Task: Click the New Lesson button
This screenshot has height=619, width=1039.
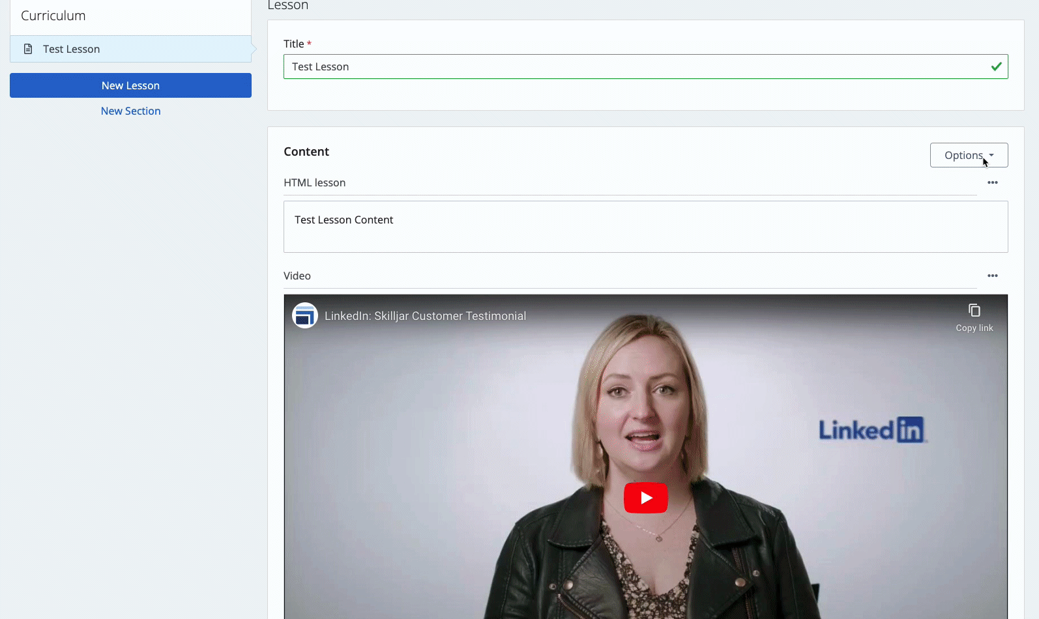Action: click(x=130, y=85)
